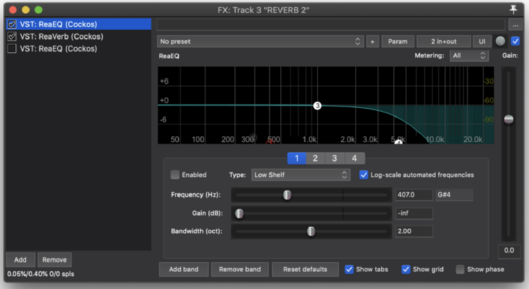This screenshot has height=289, width=529.
Task: Uncheck Show grid
Action: pos(405,269)
